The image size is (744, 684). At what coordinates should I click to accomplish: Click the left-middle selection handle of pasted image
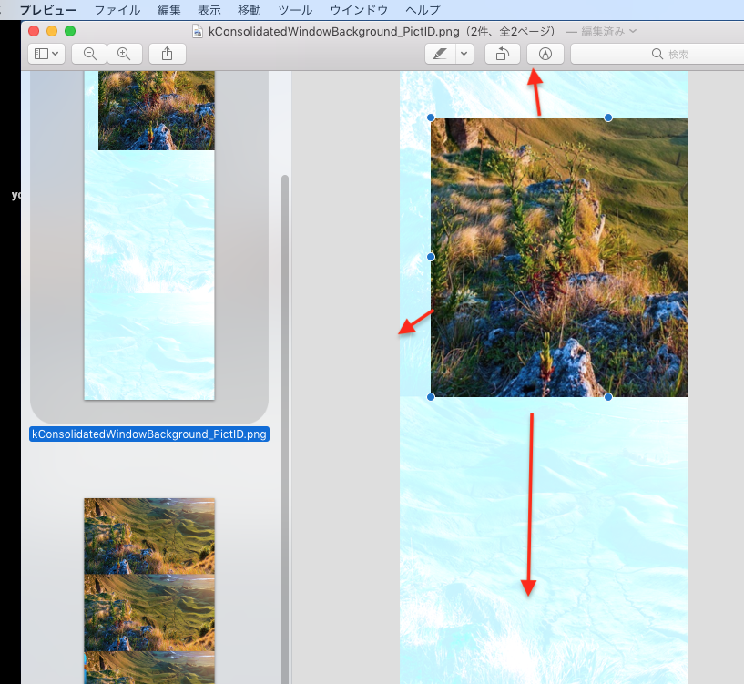click(431, 257)
